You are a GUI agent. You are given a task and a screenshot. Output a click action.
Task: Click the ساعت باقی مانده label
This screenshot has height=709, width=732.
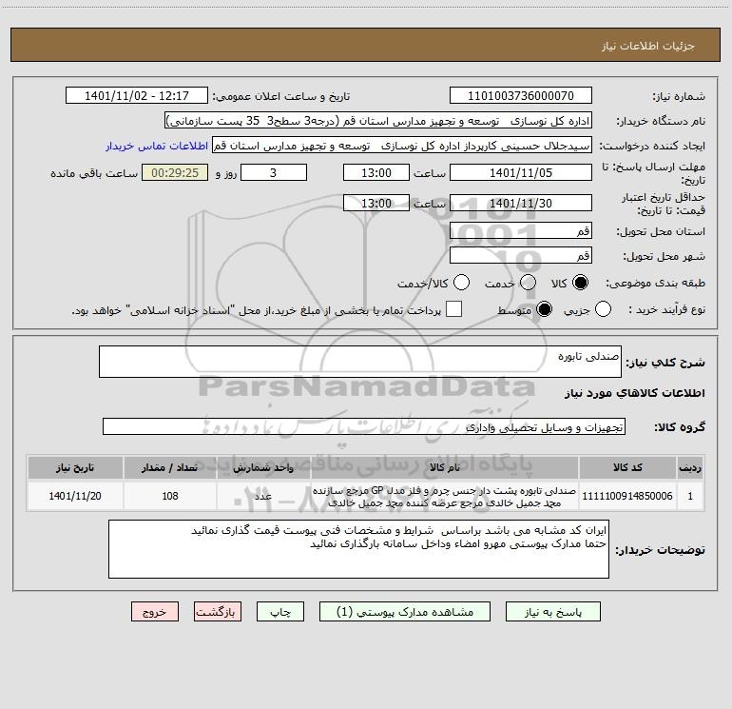(94, 173)
